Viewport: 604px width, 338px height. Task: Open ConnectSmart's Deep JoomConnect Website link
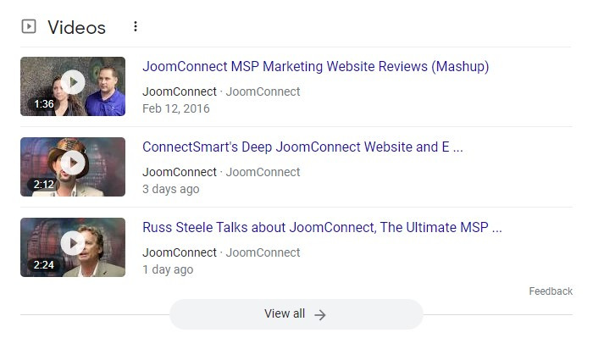point(302,147)
